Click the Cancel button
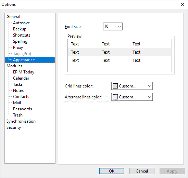 [x=142, y=171]
